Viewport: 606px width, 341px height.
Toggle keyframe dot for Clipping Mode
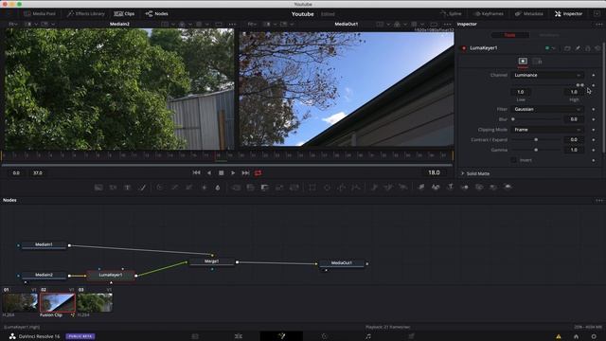coord(594,130)
